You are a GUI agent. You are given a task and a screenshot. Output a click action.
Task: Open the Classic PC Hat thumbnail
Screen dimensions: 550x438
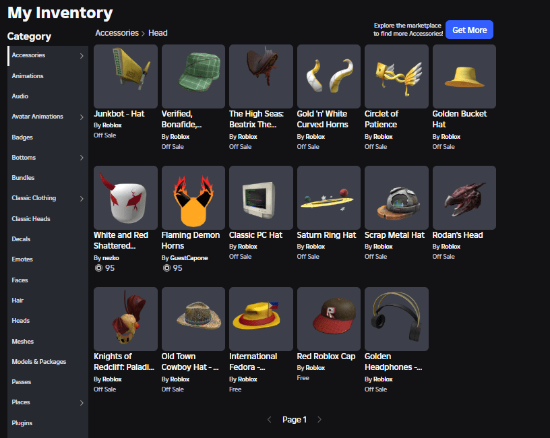coord(261,197)
